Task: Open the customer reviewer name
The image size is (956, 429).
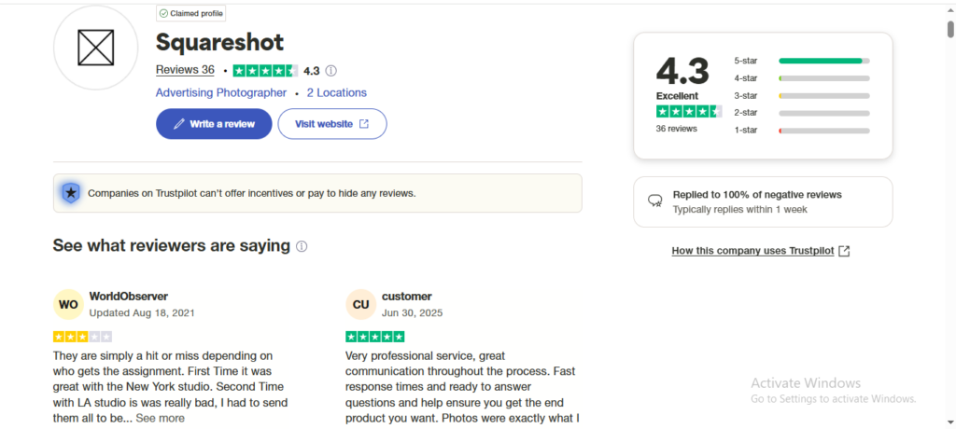Action: (407, 297)
